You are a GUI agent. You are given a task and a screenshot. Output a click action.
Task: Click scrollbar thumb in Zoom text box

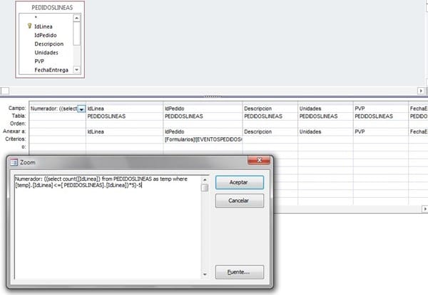point(205,188)
